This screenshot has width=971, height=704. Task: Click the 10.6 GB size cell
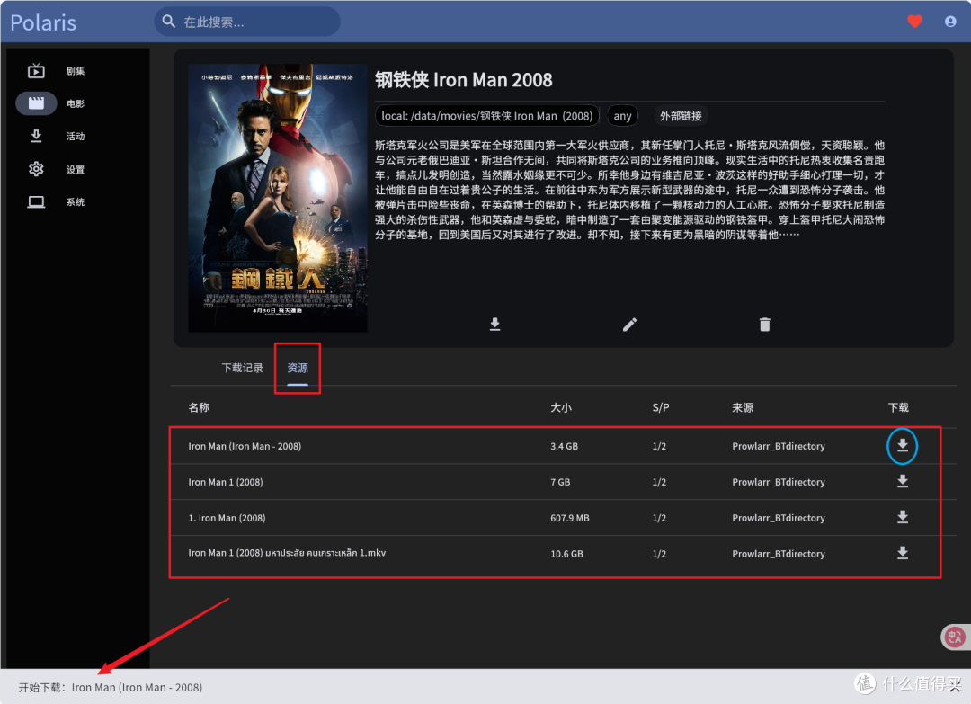(x=566, y=554)
